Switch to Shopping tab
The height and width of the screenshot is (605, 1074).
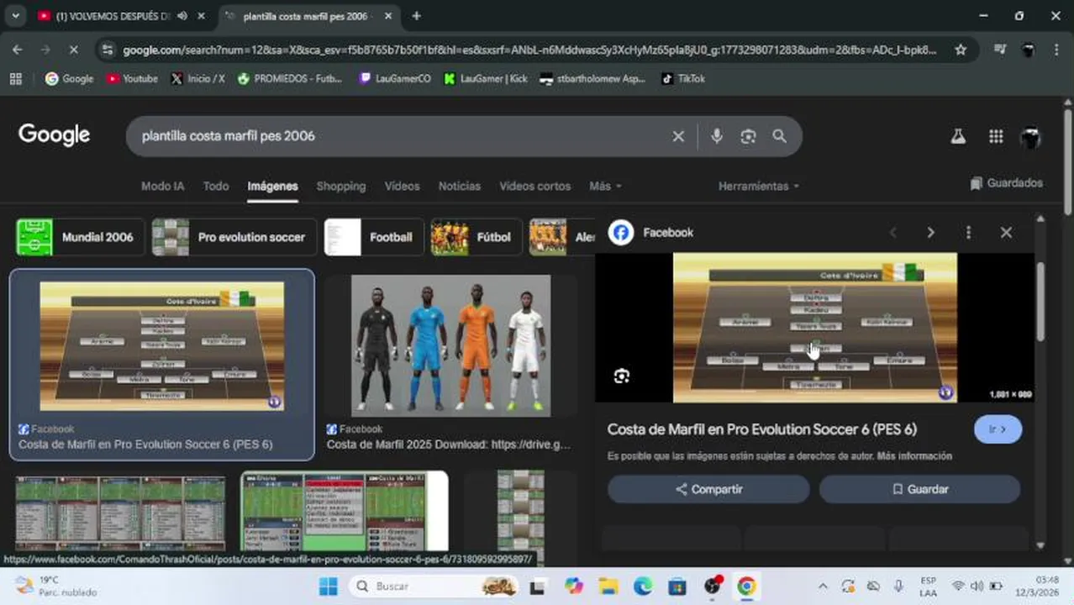(x=341, y=187)
